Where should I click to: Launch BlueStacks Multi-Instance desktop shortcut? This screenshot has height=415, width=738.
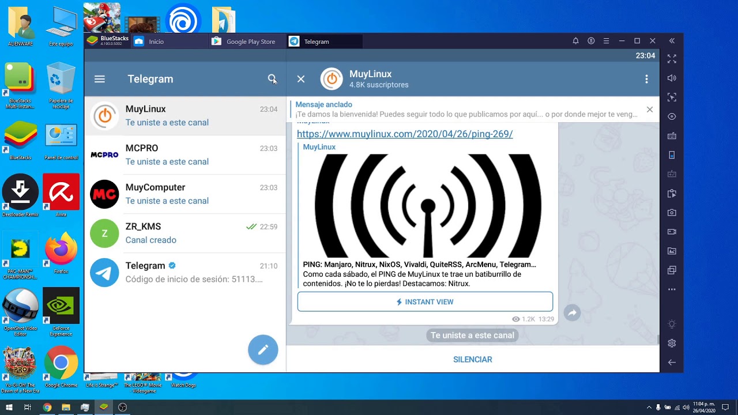20,85
